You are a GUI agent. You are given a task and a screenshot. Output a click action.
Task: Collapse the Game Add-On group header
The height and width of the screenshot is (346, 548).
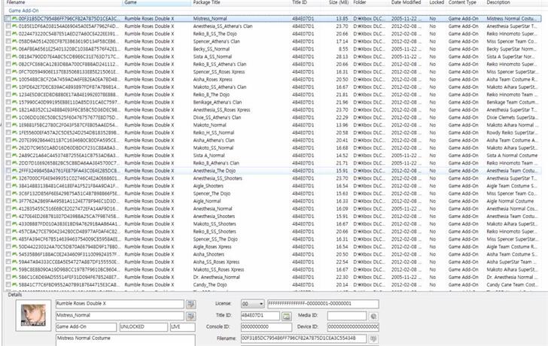point(23,11)
